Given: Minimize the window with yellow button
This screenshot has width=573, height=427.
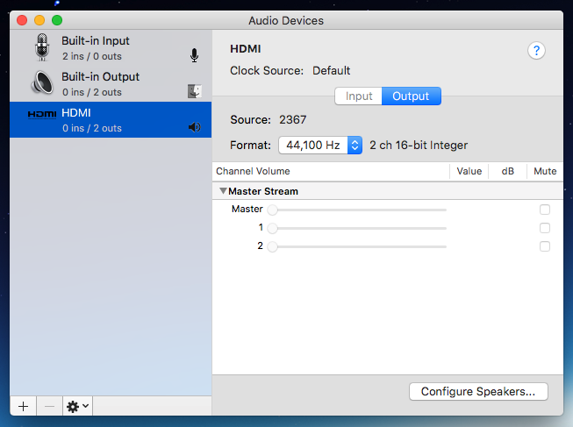Looking at the screenshot, I should [x=39, y=20].
